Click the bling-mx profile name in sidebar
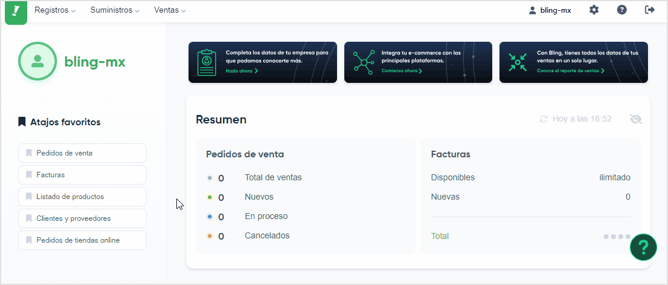This screenshot has height=285, width=668. click(95, 62)
